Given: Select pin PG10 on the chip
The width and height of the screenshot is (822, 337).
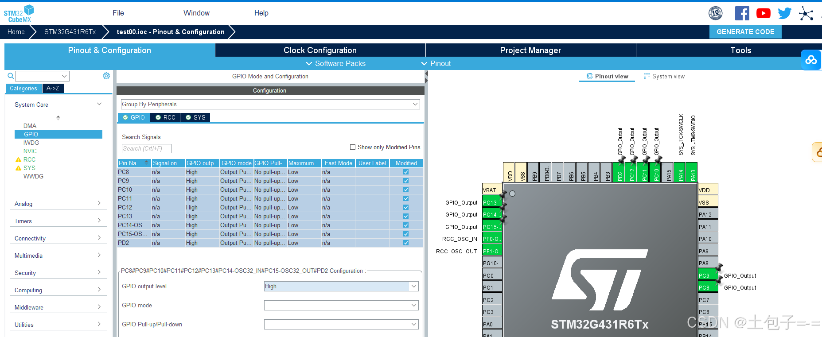Looking at the screenshot, I should click(492, 263).
